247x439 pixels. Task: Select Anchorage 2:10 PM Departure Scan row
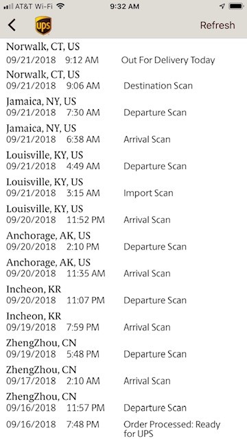point(123,241)
